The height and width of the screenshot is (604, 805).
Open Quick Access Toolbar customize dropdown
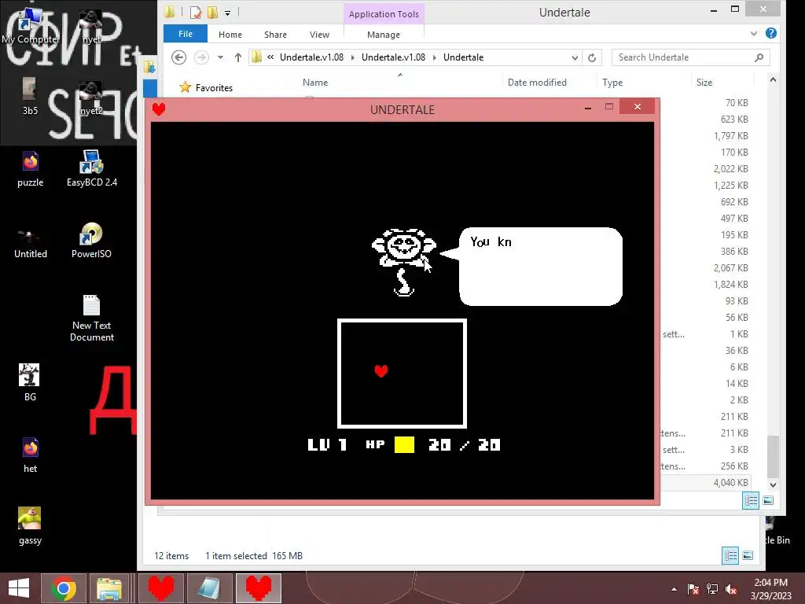[x=227, y=13]
